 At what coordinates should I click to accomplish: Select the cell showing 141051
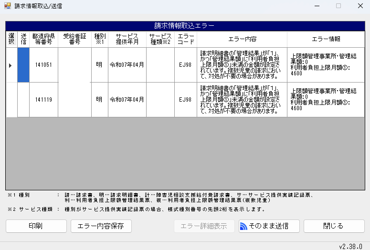coord(43,65)
